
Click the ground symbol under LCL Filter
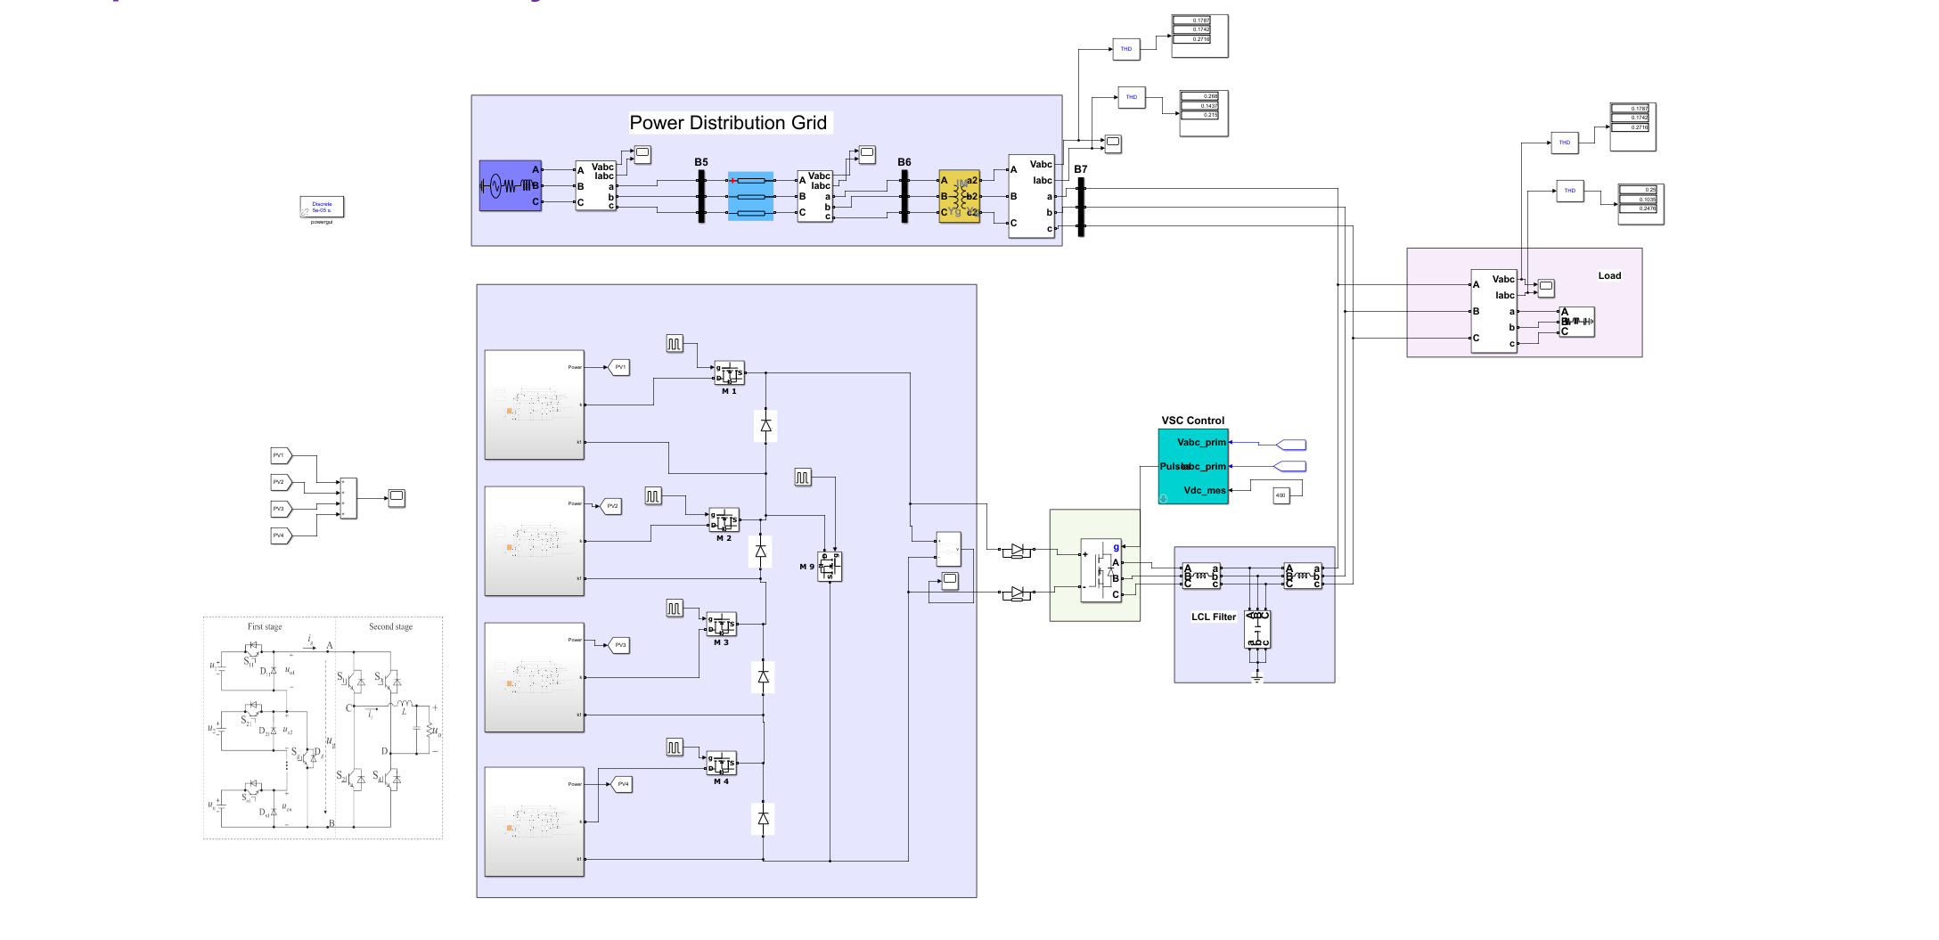[x=1257, y=677]
